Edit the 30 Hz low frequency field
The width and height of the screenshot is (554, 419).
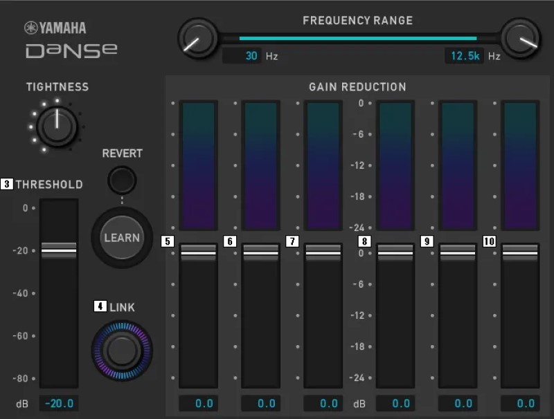click(x=242, y=56)
